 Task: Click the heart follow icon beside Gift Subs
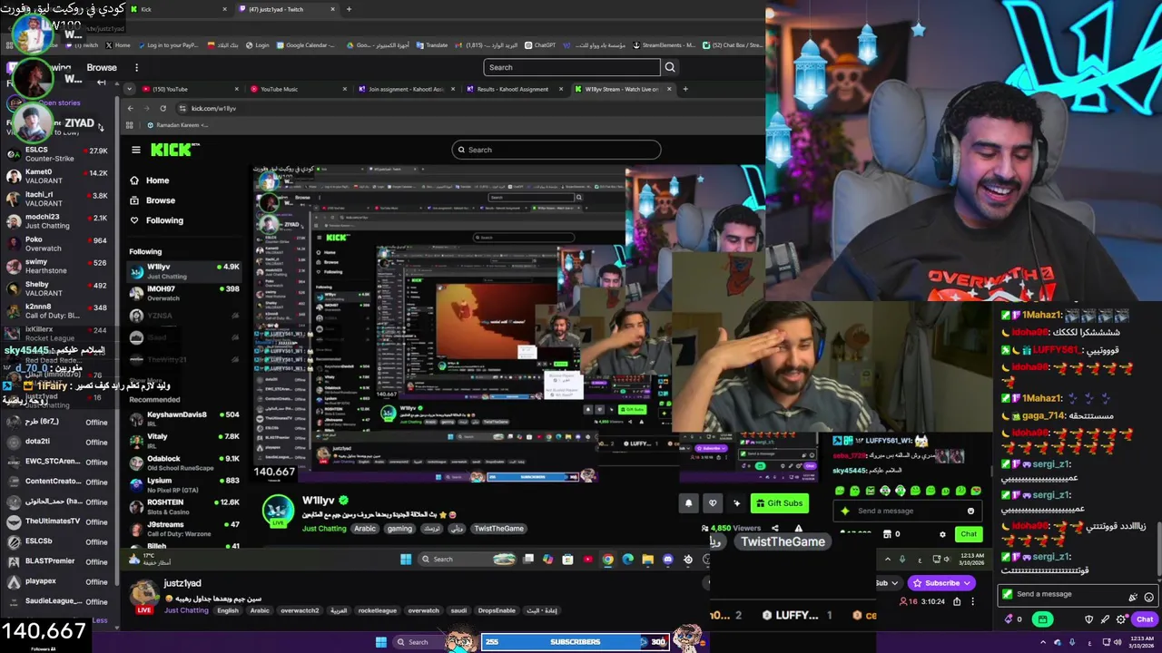point(713,503)
